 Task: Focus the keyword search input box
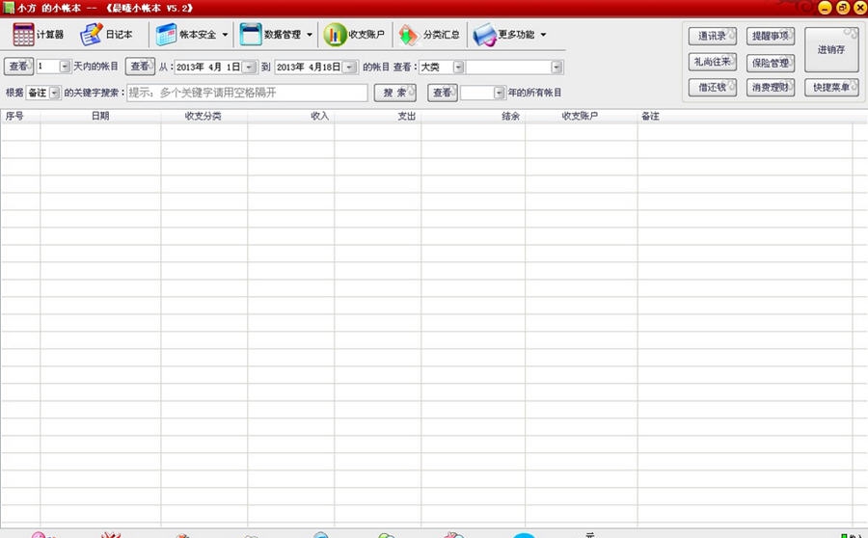(247, 93)
